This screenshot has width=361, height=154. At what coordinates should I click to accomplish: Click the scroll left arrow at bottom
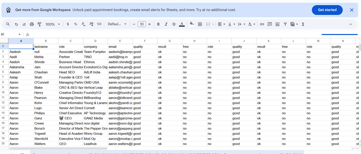click(x=353, y=149)
